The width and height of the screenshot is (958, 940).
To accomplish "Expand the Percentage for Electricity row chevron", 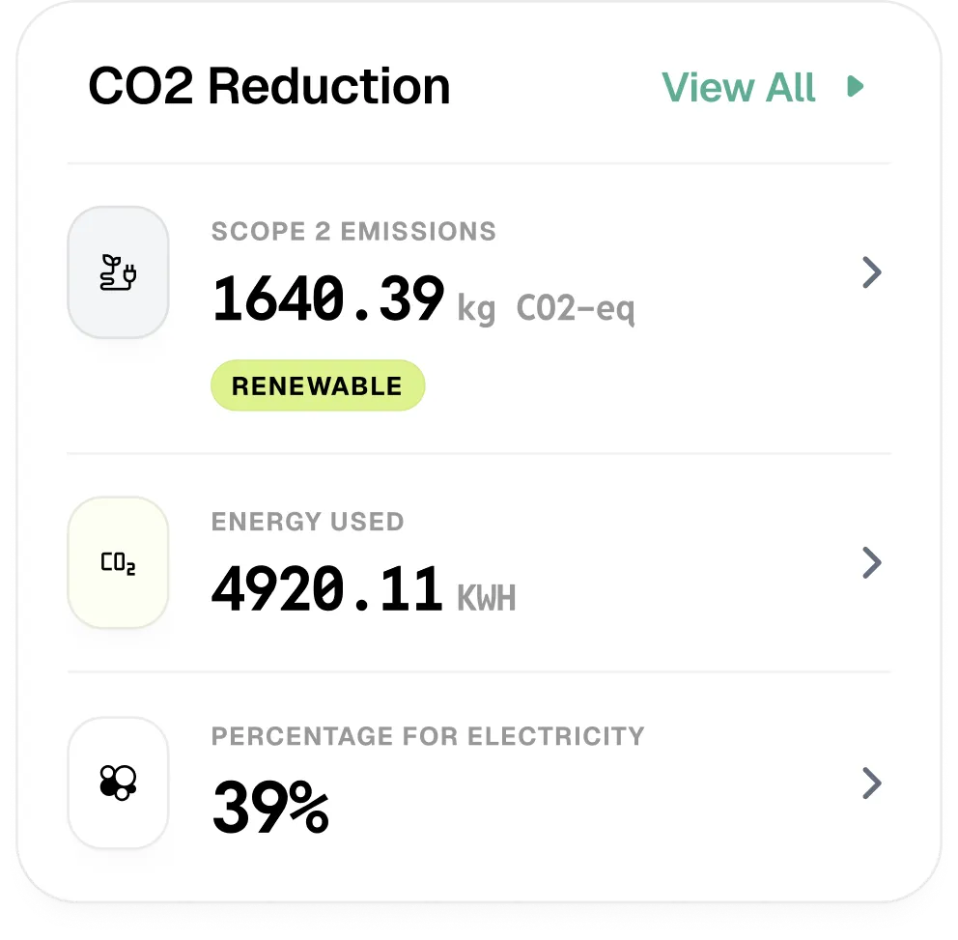I will coord(871,783).
